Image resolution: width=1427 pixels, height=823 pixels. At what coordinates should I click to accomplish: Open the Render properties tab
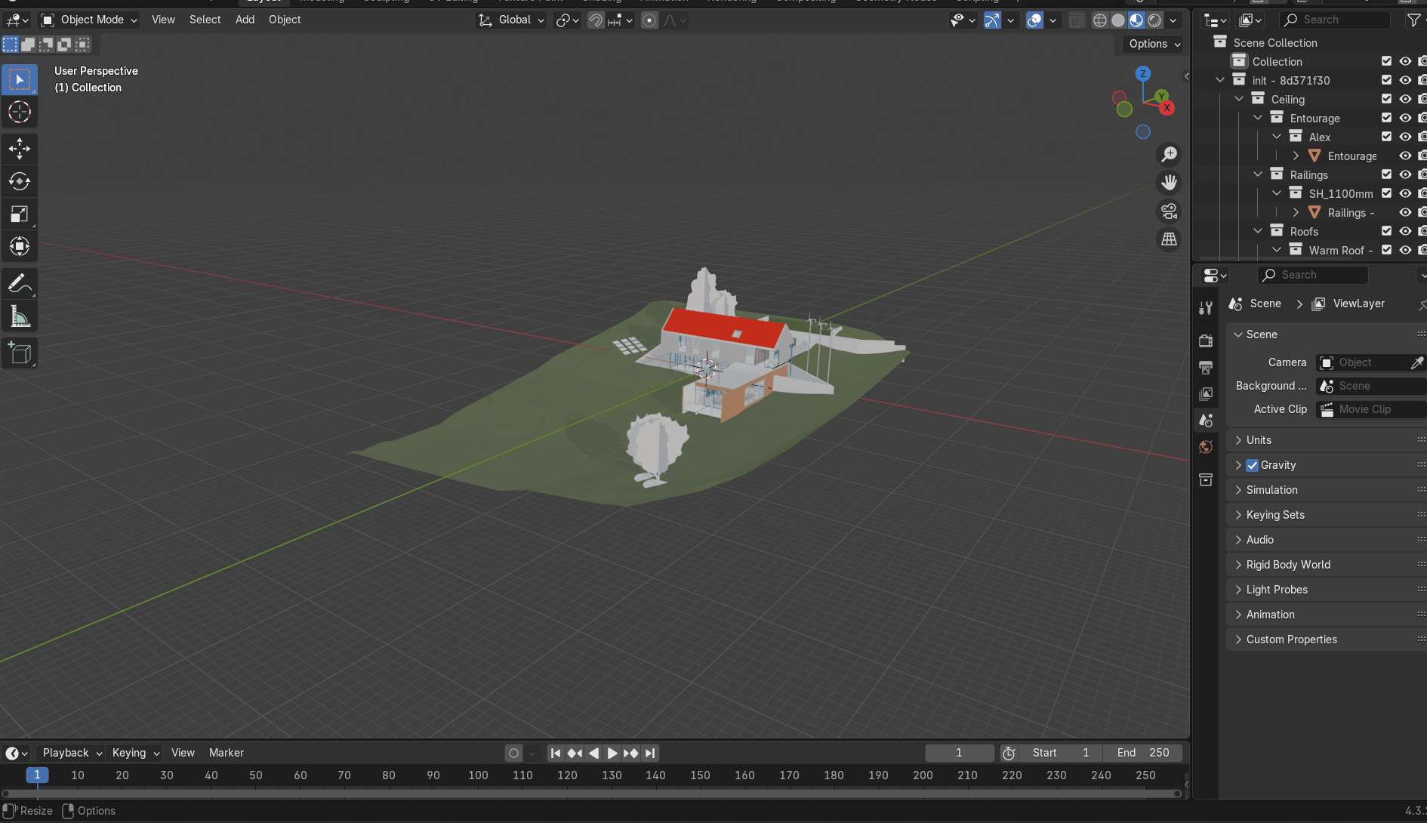(x=1206, y=341)
